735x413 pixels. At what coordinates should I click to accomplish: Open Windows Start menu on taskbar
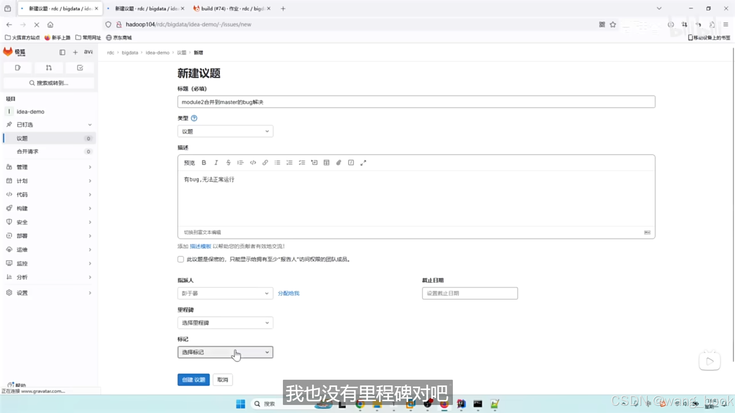coord(240,404)
